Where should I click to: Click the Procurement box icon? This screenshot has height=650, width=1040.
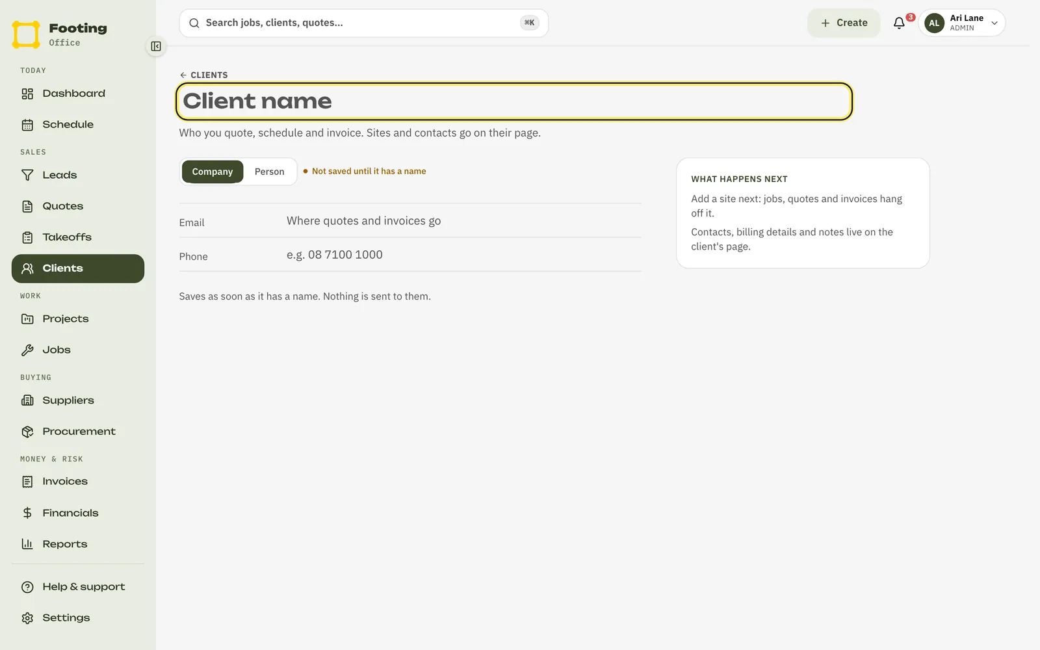point(27,432)
